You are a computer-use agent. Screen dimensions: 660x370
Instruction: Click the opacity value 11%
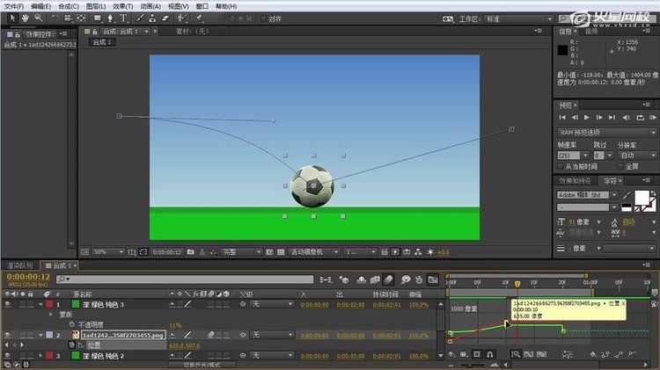175,325
